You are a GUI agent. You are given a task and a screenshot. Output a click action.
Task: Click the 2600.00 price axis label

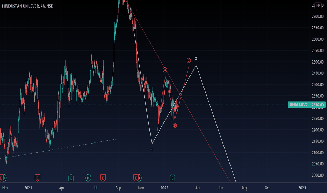coord(318,39)
